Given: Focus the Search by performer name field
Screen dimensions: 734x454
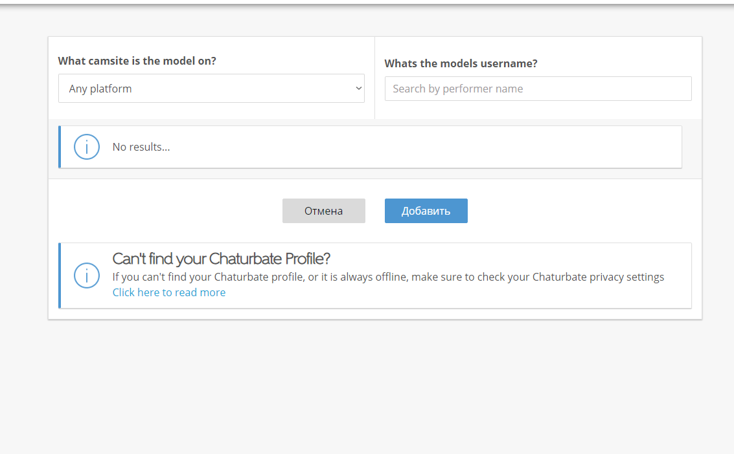Looking at the screenshot, I should click(x=538, y=89).
